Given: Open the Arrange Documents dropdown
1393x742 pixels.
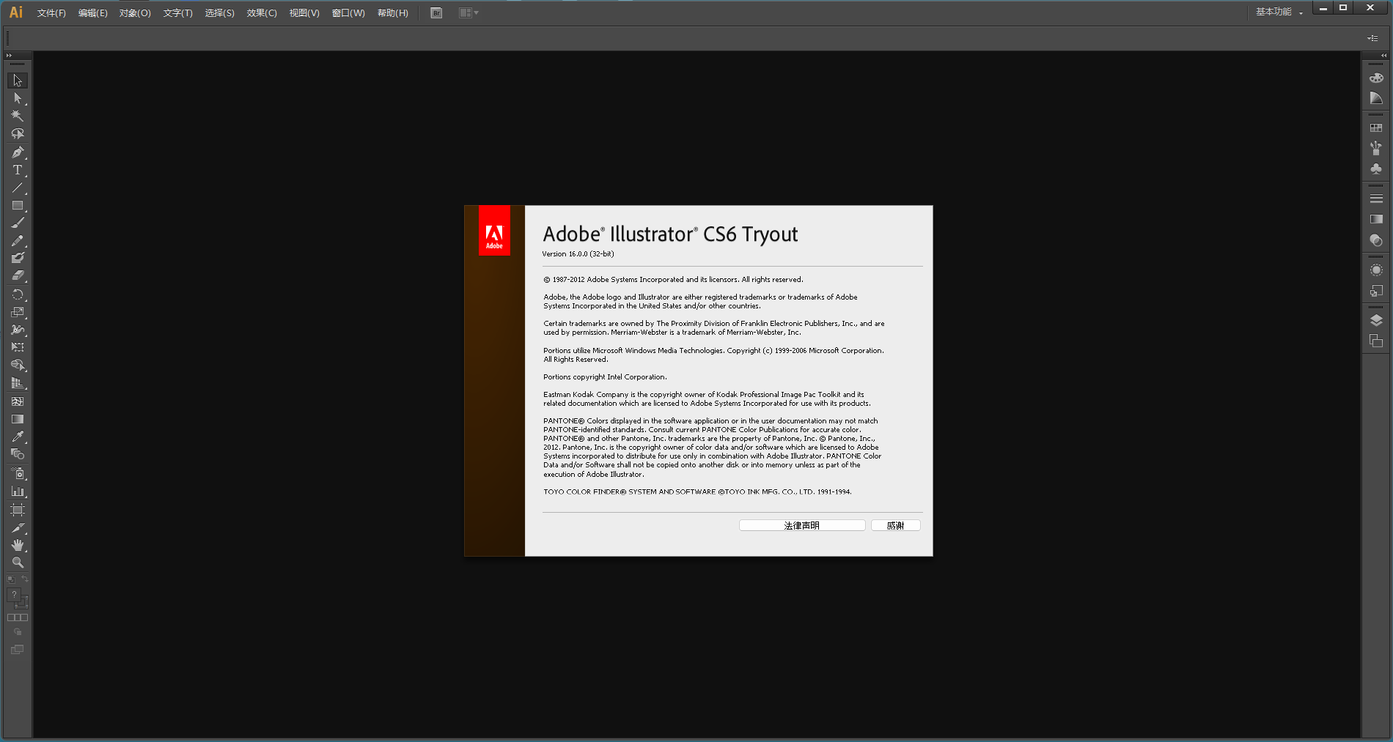Looking at the screenshot, I should [468, 12].
